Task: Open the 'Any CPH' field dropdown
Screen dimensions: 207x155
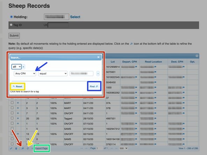Action: point(25,74)
